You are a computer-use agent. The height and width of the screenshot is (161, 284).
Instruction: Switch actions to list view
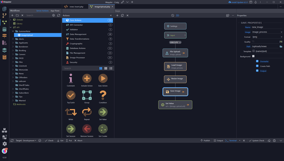pos(111,68)
